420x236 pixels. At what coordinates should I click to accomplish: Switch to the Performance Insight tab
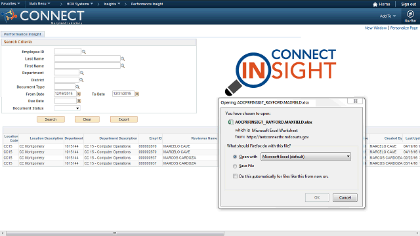[x=22, y=34]
